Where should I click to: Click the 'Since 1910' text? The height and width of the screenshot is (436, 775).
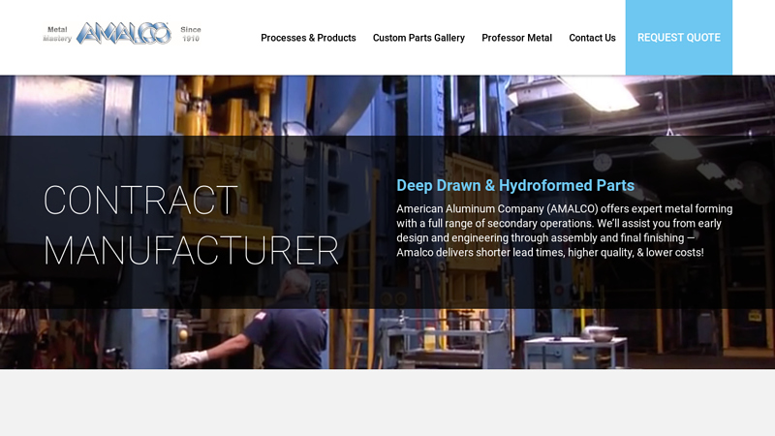(191, 34)
